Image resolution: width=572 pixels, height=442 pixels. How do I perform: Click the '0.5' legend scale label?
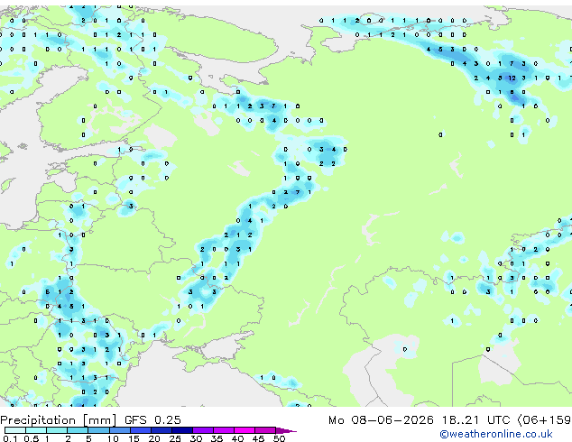(x=31, y=438)
